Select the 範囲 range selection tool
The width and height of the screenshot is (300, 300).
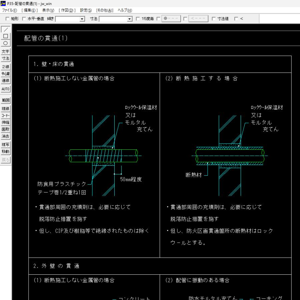point(6,100)
